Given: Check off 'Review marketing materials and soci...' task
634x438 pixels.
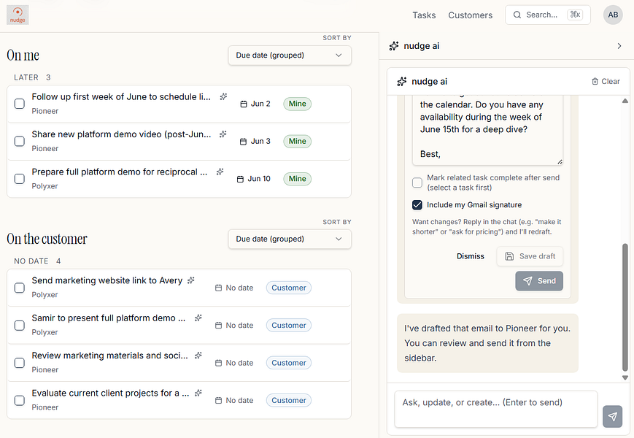Looking at the screenshot, I should 20,363.
